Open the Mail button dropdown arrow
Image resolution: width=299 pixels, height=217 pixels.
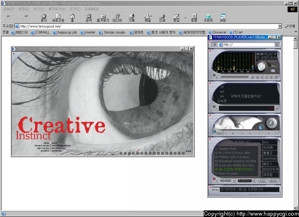point(151,16)
